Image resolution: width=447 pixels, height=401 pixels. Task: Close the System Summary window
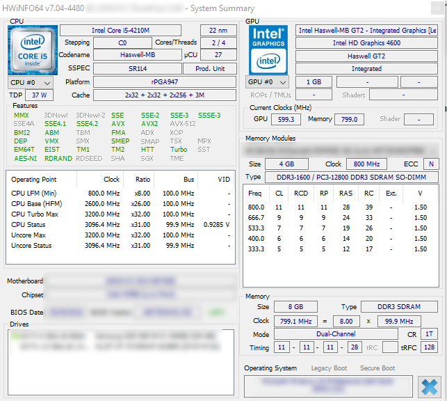click(x=437, y=8)
